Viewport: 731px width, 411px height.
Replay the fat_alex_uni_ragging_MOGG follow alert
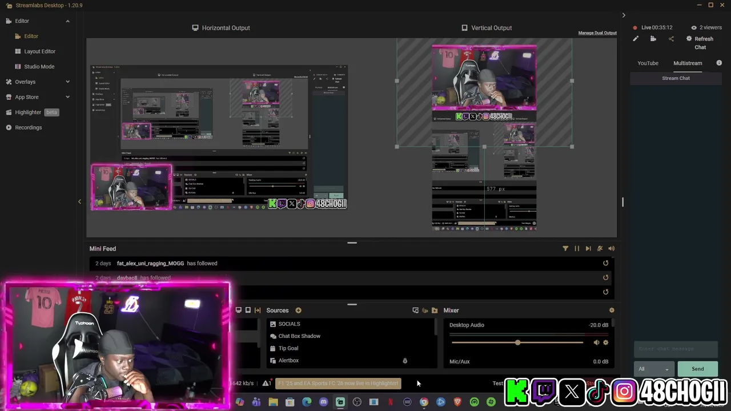tap(606, 263)
